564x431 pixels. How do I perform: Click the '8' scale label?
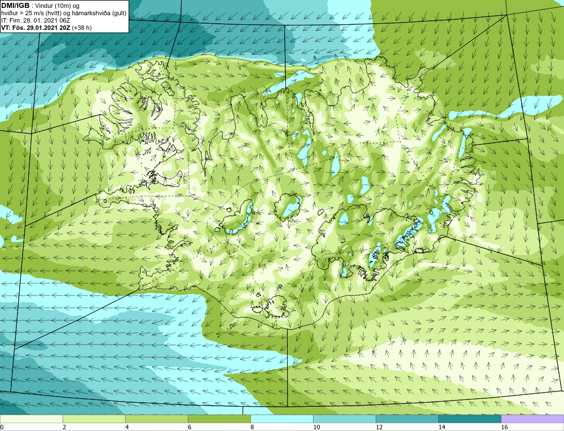(252, 427)
